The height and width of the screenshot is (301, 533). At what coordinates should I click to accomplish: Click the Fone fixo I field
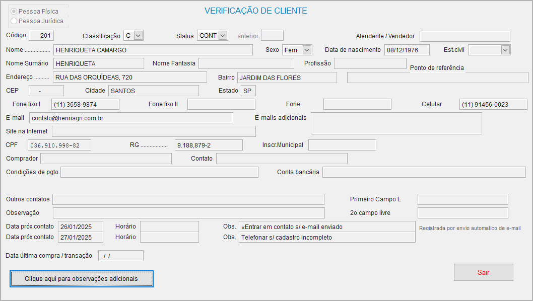tap(85, 104)
